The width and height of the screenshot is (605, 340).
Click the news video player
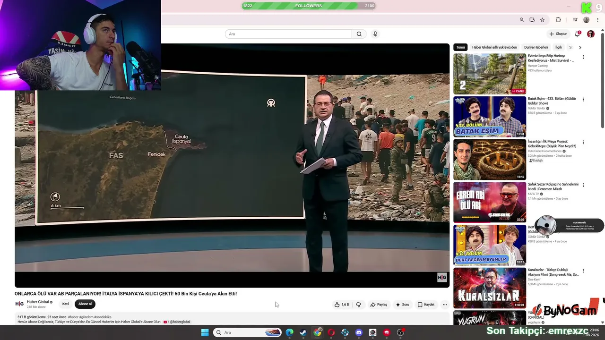(232, 165)
